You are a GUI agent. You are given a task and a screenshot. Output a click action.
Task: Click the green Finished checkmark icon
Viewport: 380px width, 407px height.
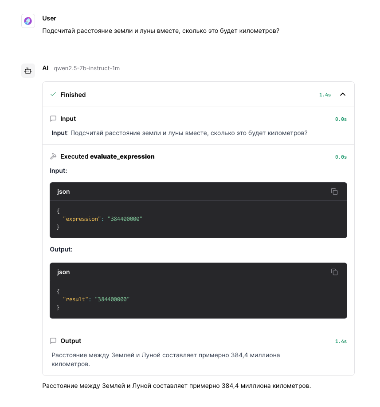pos(53,94)
